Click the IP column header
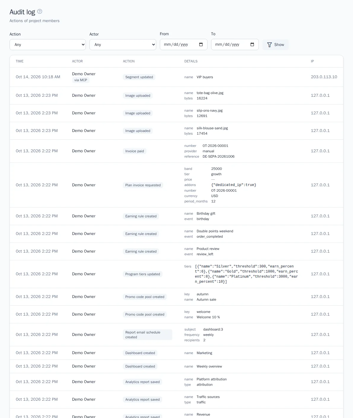This screenshot has width=353, height=418. coord(312,61)
